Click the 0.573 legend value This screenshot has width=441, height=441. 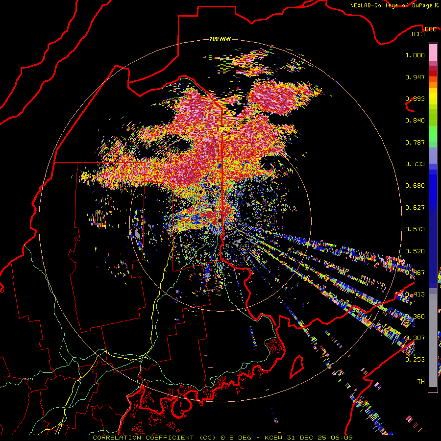[415, 229]
